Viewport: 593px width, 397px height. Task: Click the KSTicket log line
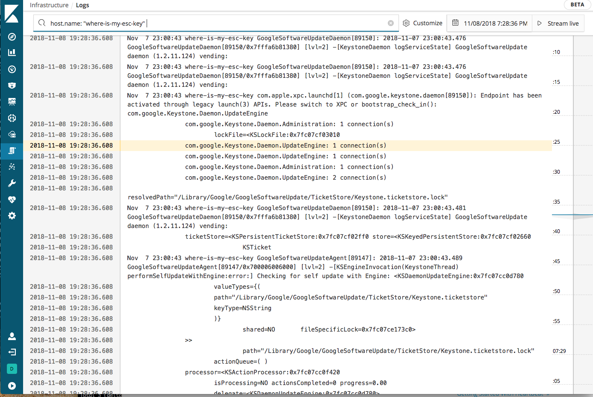257,247
